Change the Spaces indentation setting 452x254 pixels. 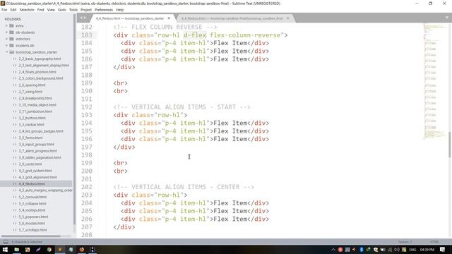click(405, 242)
